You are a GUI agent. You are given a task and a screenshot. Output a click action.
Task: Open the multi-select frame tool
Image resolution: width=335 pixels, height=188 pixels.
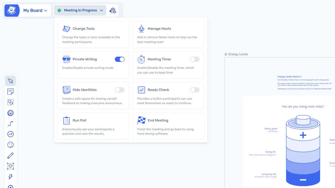point(10,102)
